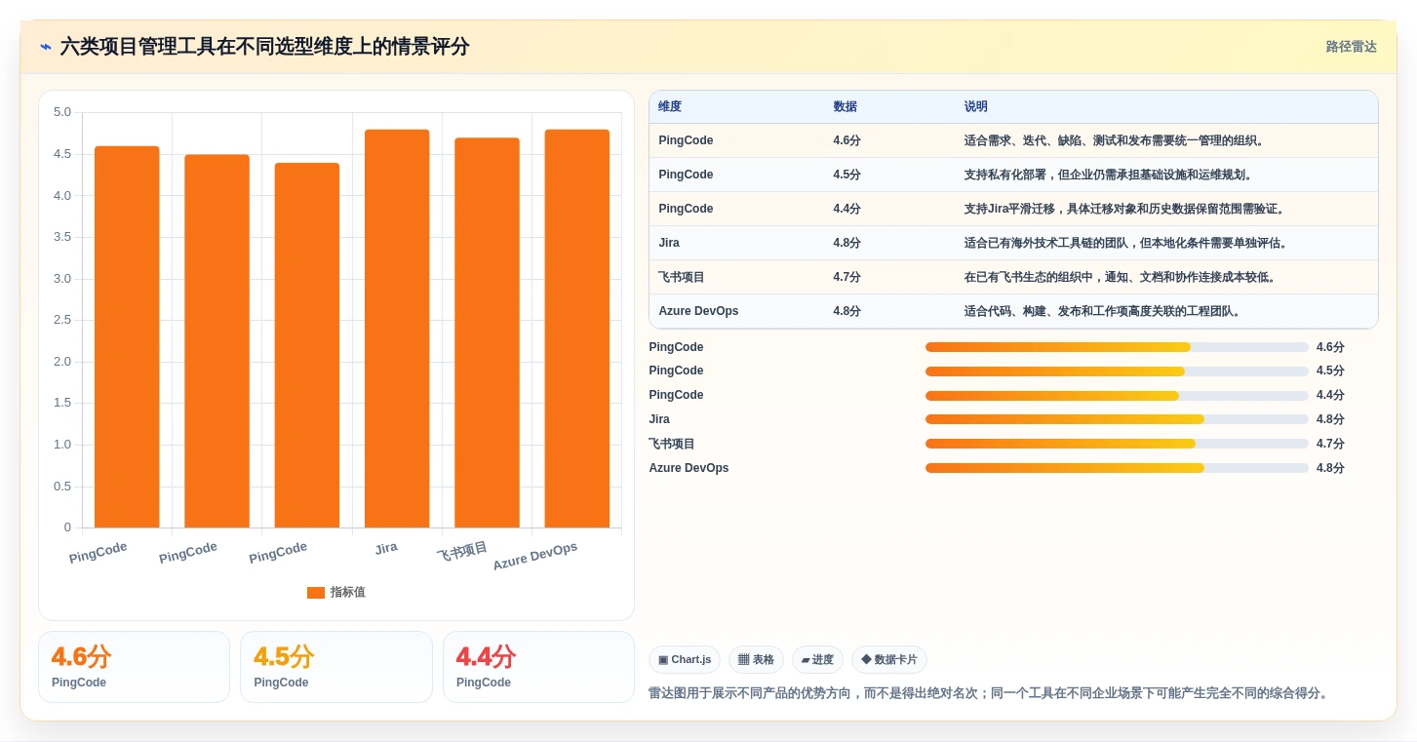
Task: Click the 飞书项目 progress bar
Action: pos(1117,444)
